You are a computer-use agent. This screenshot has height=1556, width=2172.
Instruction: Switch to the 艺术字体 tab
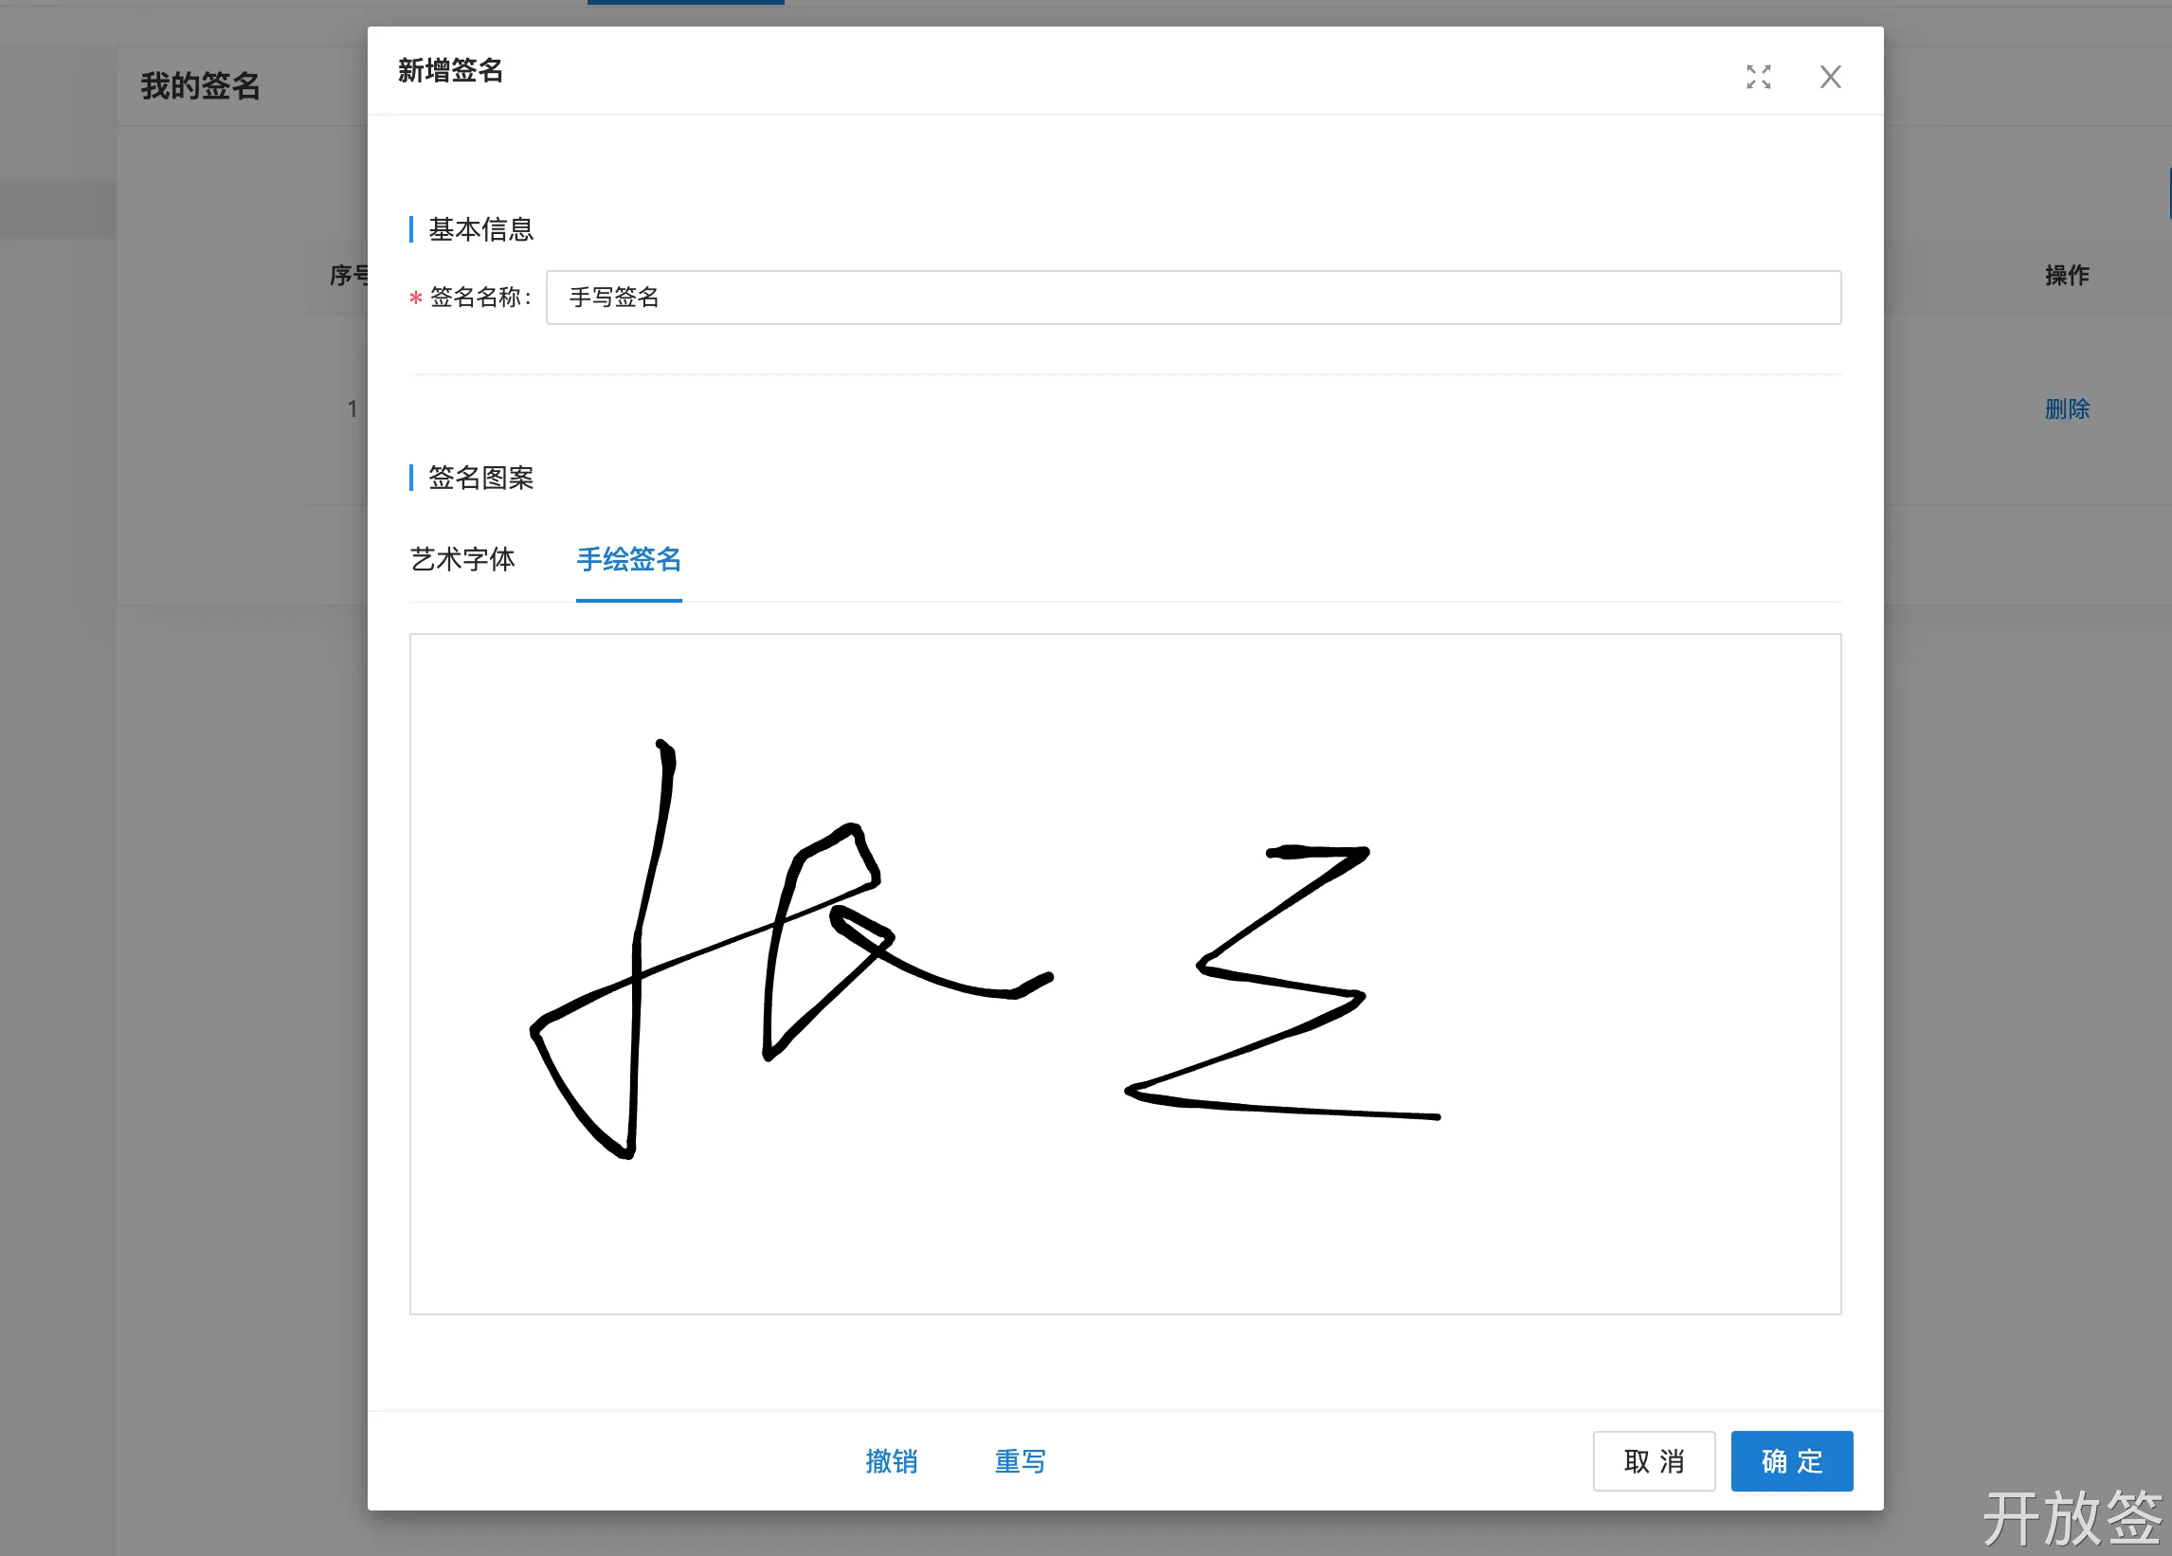pyautogui.click(x=462, y=559)
